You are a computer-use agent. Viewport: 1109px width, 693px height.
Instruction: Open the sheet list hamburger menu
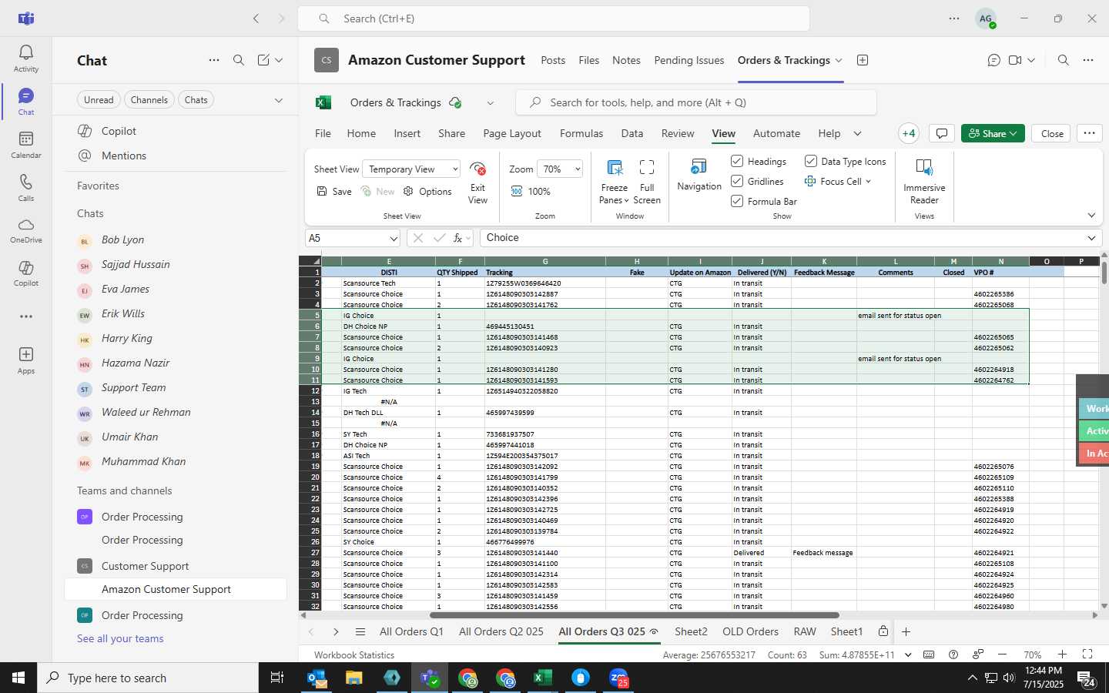click(360, 631)
